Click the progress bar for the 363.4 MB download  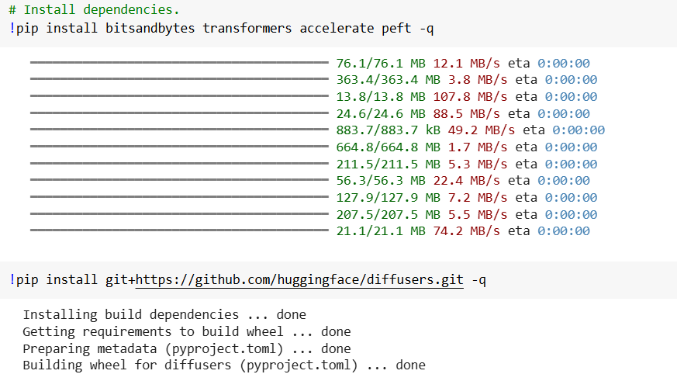pos(179,80)
